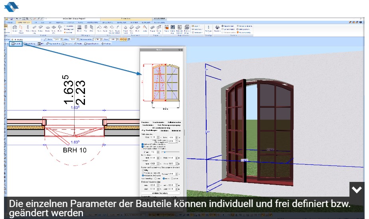Switch to the Materialien tab in dialog
The image size is (369, 219).
point(177,130)
